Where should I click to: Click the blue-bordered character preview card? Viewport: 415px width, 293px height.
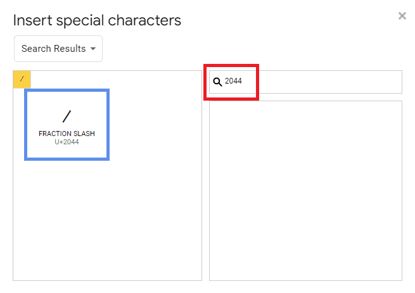click(x=67, y=125)
